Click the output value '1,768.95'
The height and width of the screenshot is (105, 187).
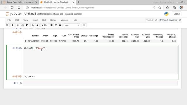tap(30, 76)
